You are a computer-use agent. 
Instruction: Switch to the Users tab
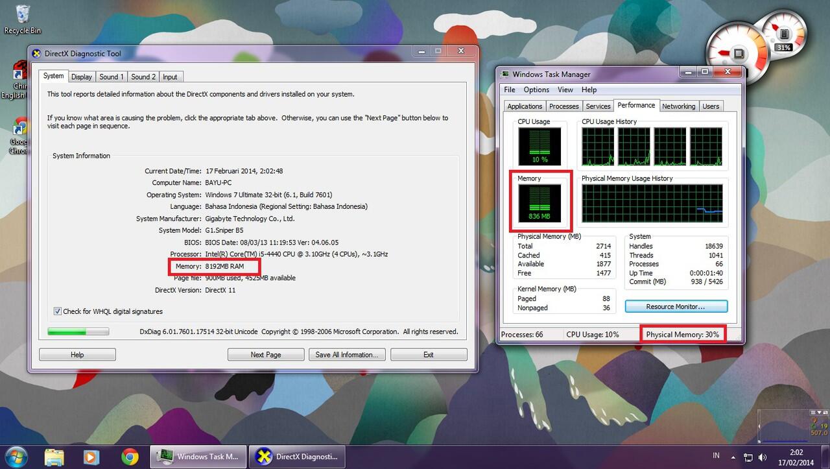711,106
